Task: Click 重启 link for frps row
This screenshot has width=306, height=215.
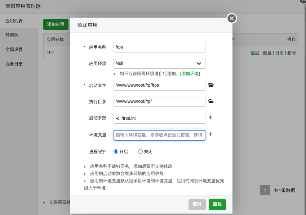Action: tap(255, 52)
